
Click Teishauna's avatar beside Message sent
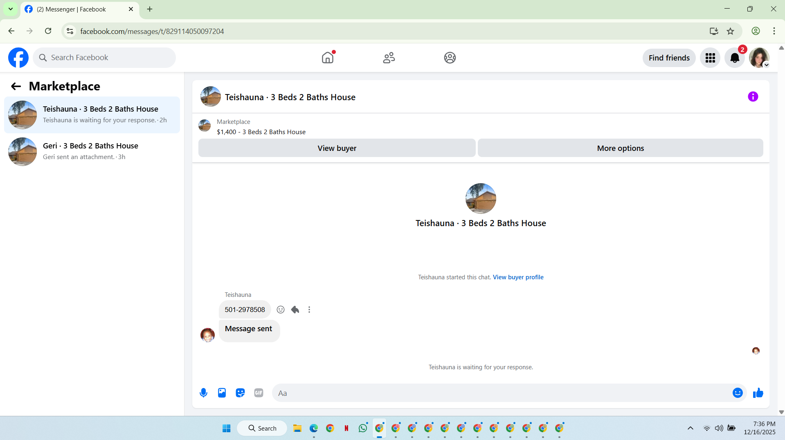(x=208, y=335)
